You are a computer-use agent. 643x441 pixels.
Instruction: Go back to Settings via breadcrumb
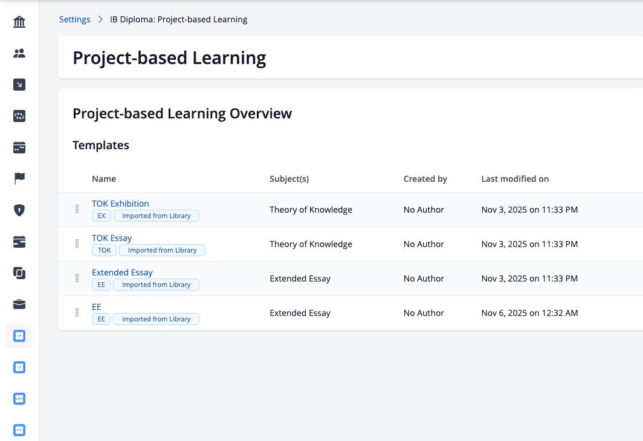pos(75,19)
